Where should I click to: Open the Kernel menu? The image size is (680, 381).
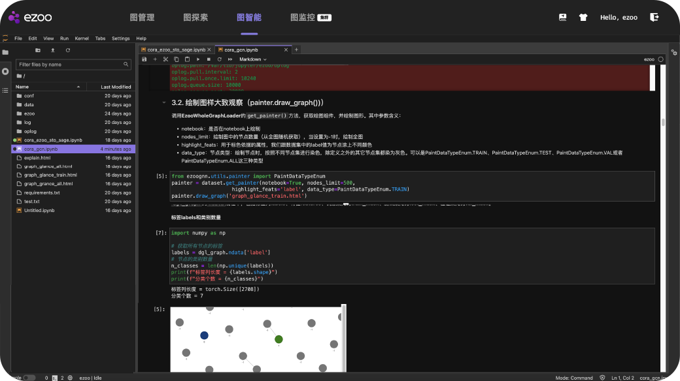click(82, 38)
